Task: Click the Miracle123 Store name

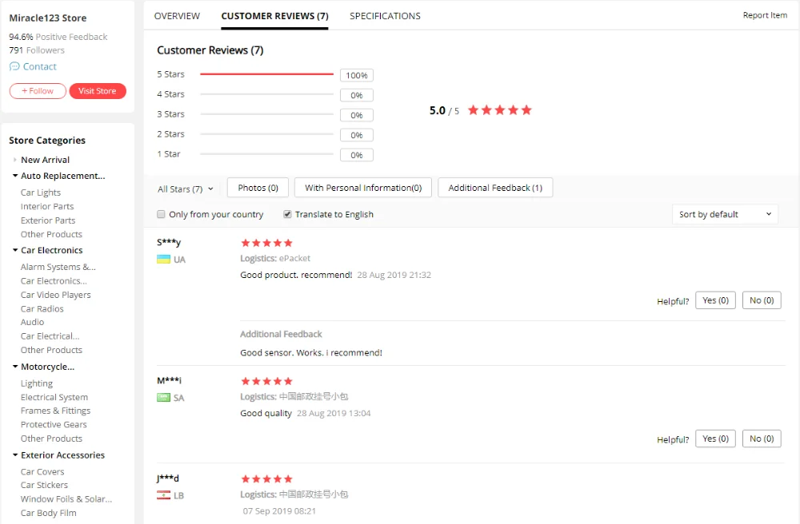Action: click(47, 18)
